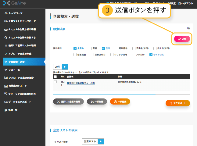Viewport: 197px width, 146px height.
Task: Open the 20件 page-size dropdown
Action: [x=60, y=67]
